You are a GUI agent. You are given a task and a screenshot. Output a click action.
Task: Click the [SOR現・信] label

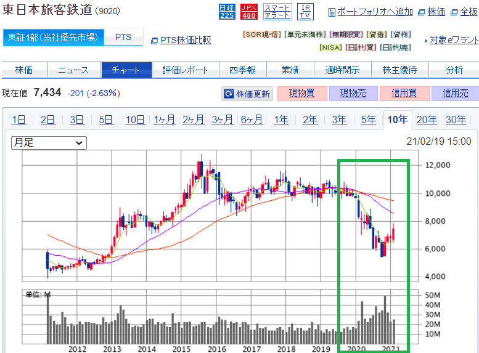(x=262, y=34)
